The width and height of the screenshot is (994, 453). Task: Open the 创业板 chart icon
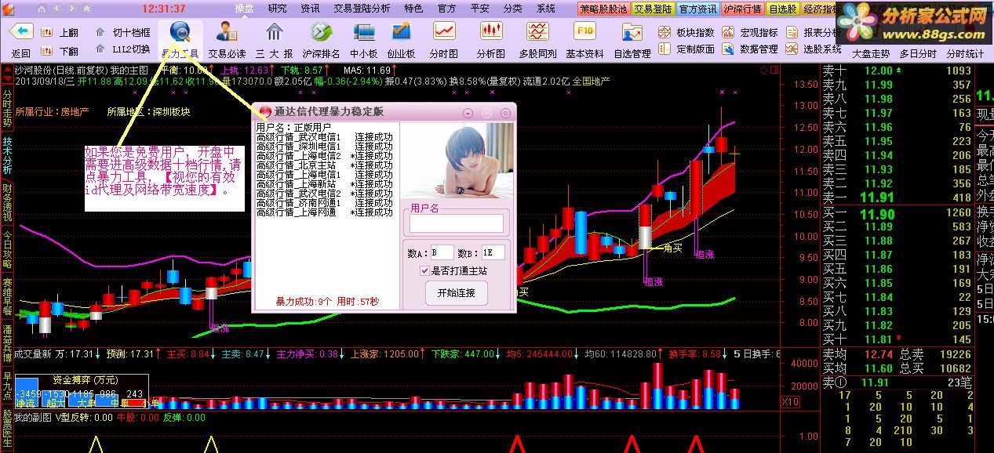401,32
